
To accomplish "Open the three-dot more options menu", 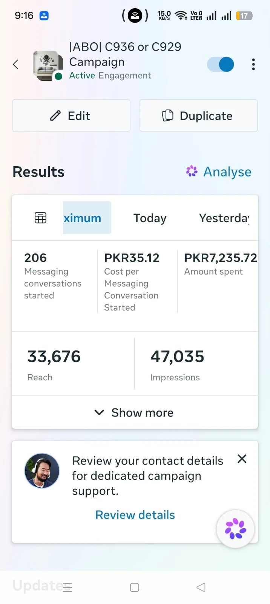I will pyautogui.click(x=253, y=64).
